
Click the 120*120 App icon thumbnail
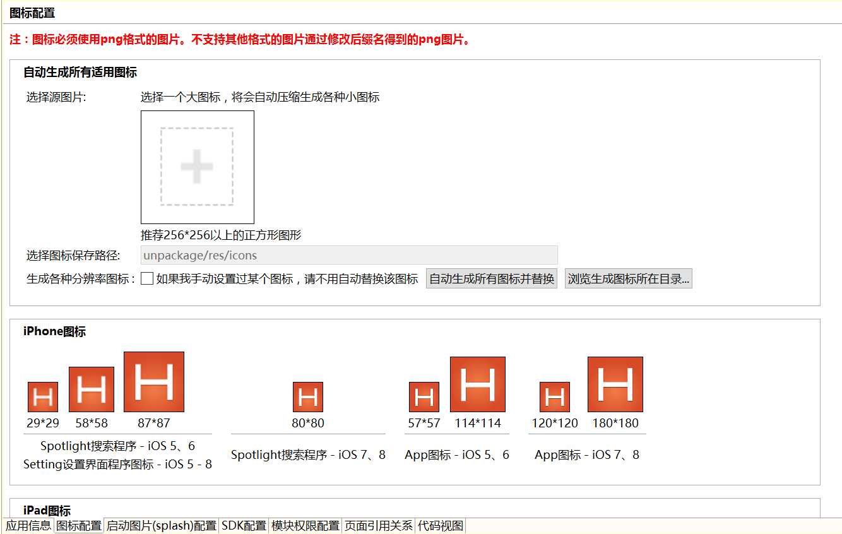[x=554, y=395]
